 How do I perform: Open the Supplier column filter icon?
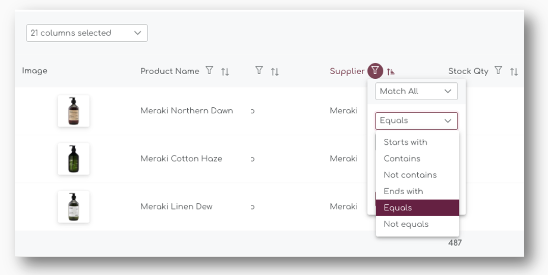point(375,71)
